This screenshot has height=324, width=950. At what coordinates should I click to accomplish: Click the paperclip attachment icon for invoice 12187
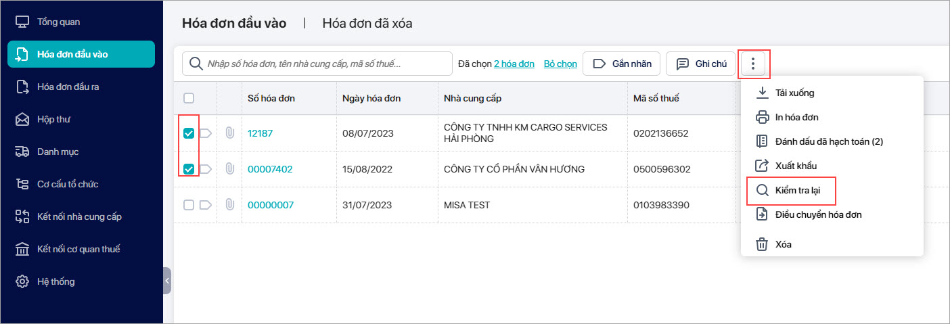pyautogui.click(x=229, y=133)
